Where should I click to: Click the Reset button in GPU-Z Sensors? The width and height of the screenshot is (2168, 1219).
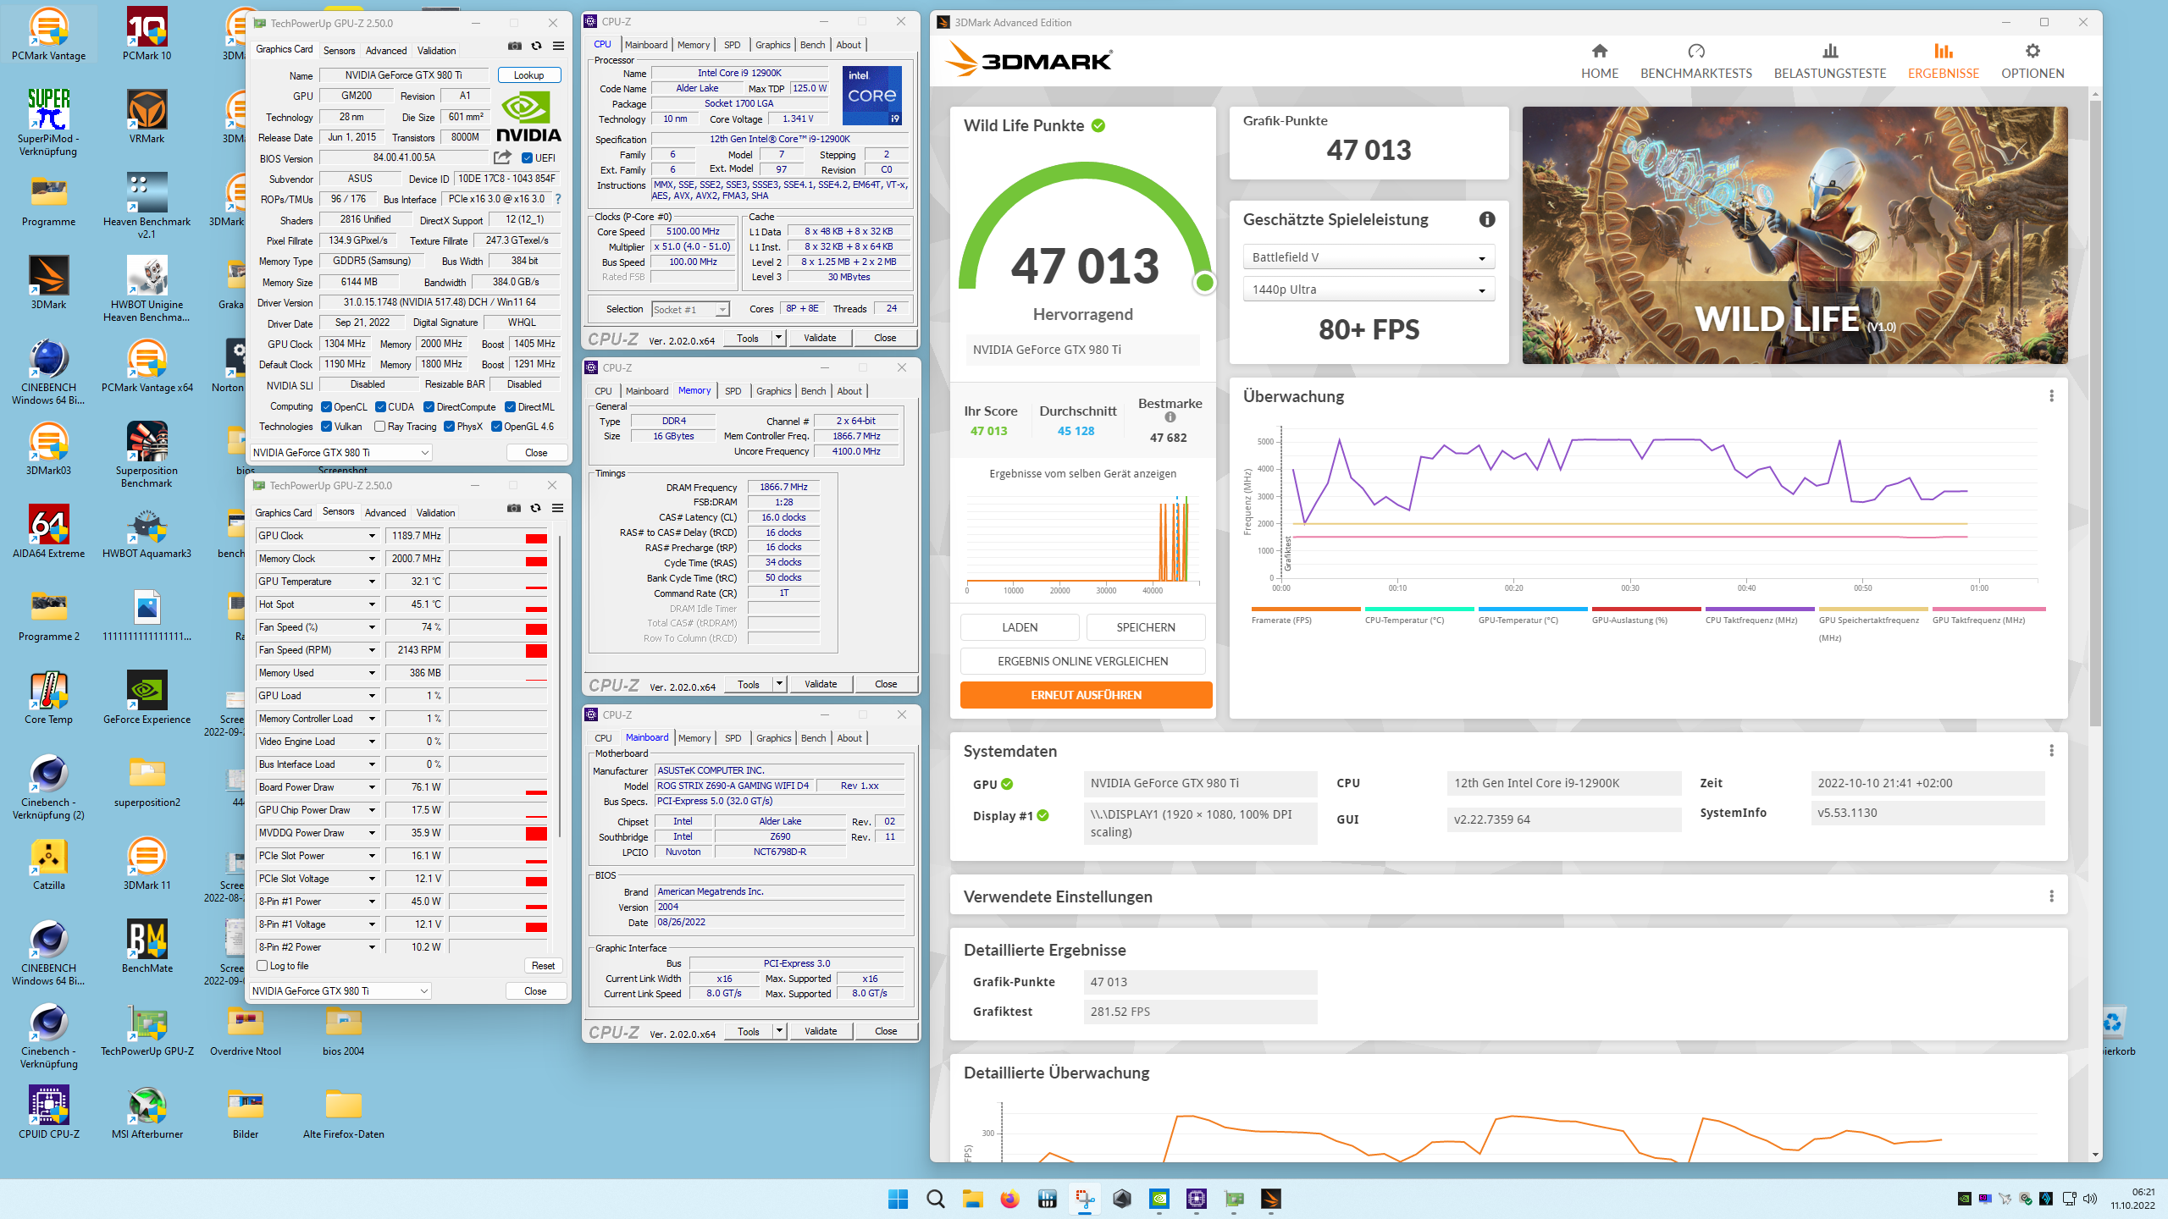[x=543, y=966]
